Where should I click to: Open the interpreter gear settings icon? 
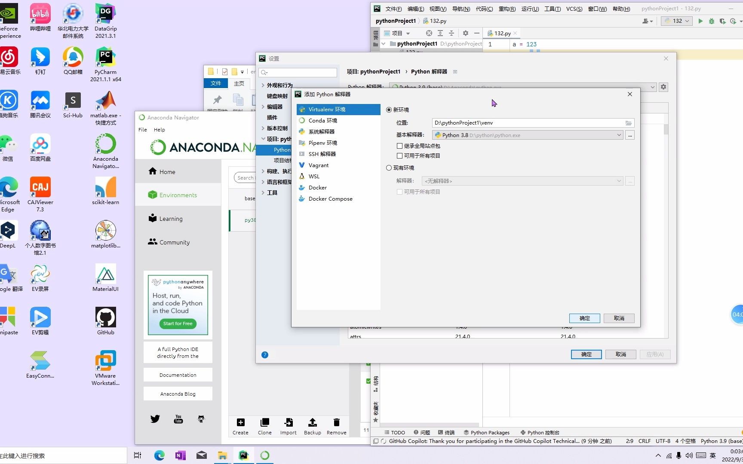click(663, 87)
